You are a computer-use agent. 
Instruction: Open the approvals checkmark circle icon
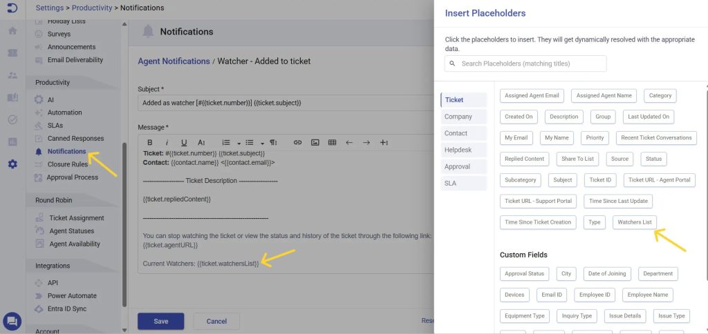click(12, 119)
